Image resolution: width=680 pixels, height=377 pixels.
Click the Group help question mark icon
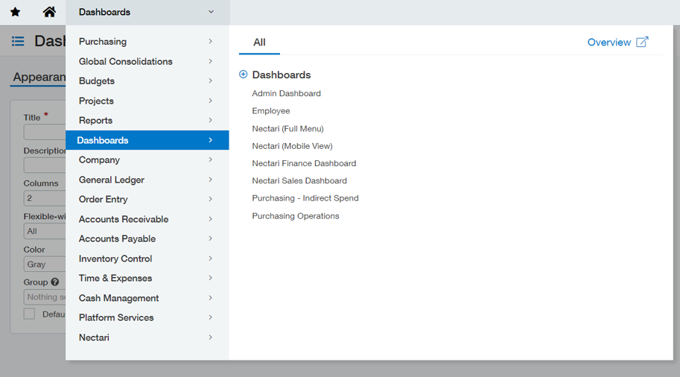click(x=54, y=282)
